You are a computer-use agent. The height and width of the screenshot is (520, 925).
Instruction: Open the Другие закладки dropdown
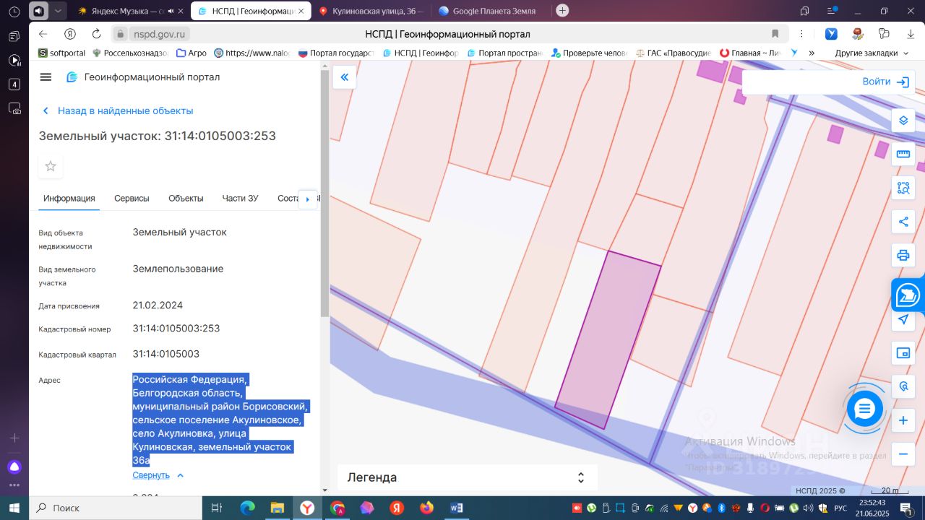pos(872,53)
